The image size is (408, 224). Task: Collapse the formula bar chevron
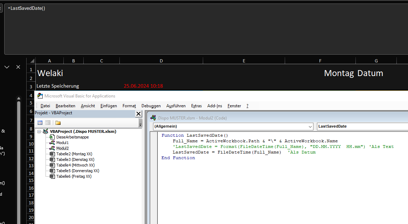coord(7,67)
